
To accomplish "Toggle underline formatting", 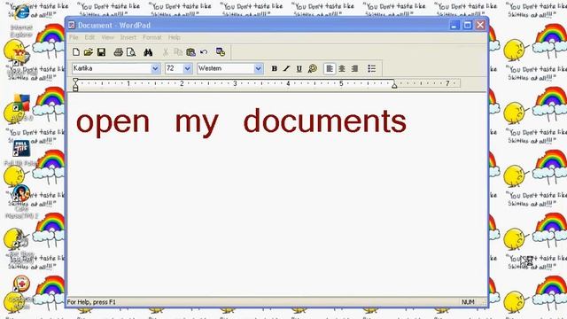I will tap(299, 68).
